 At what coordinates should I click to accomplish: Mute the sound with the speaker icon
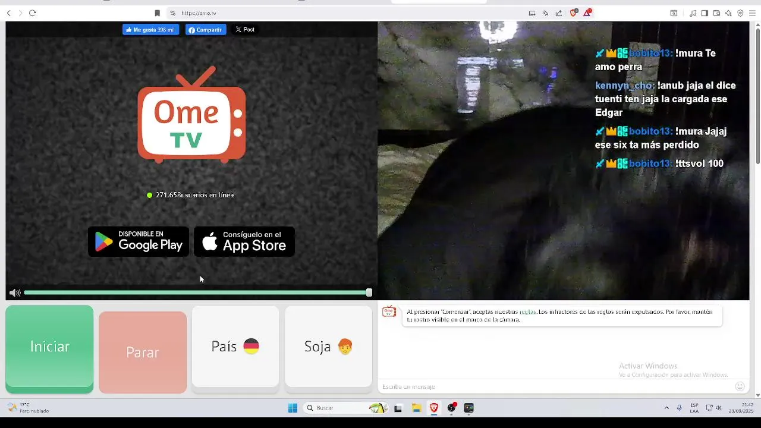[x=15, y=292]
